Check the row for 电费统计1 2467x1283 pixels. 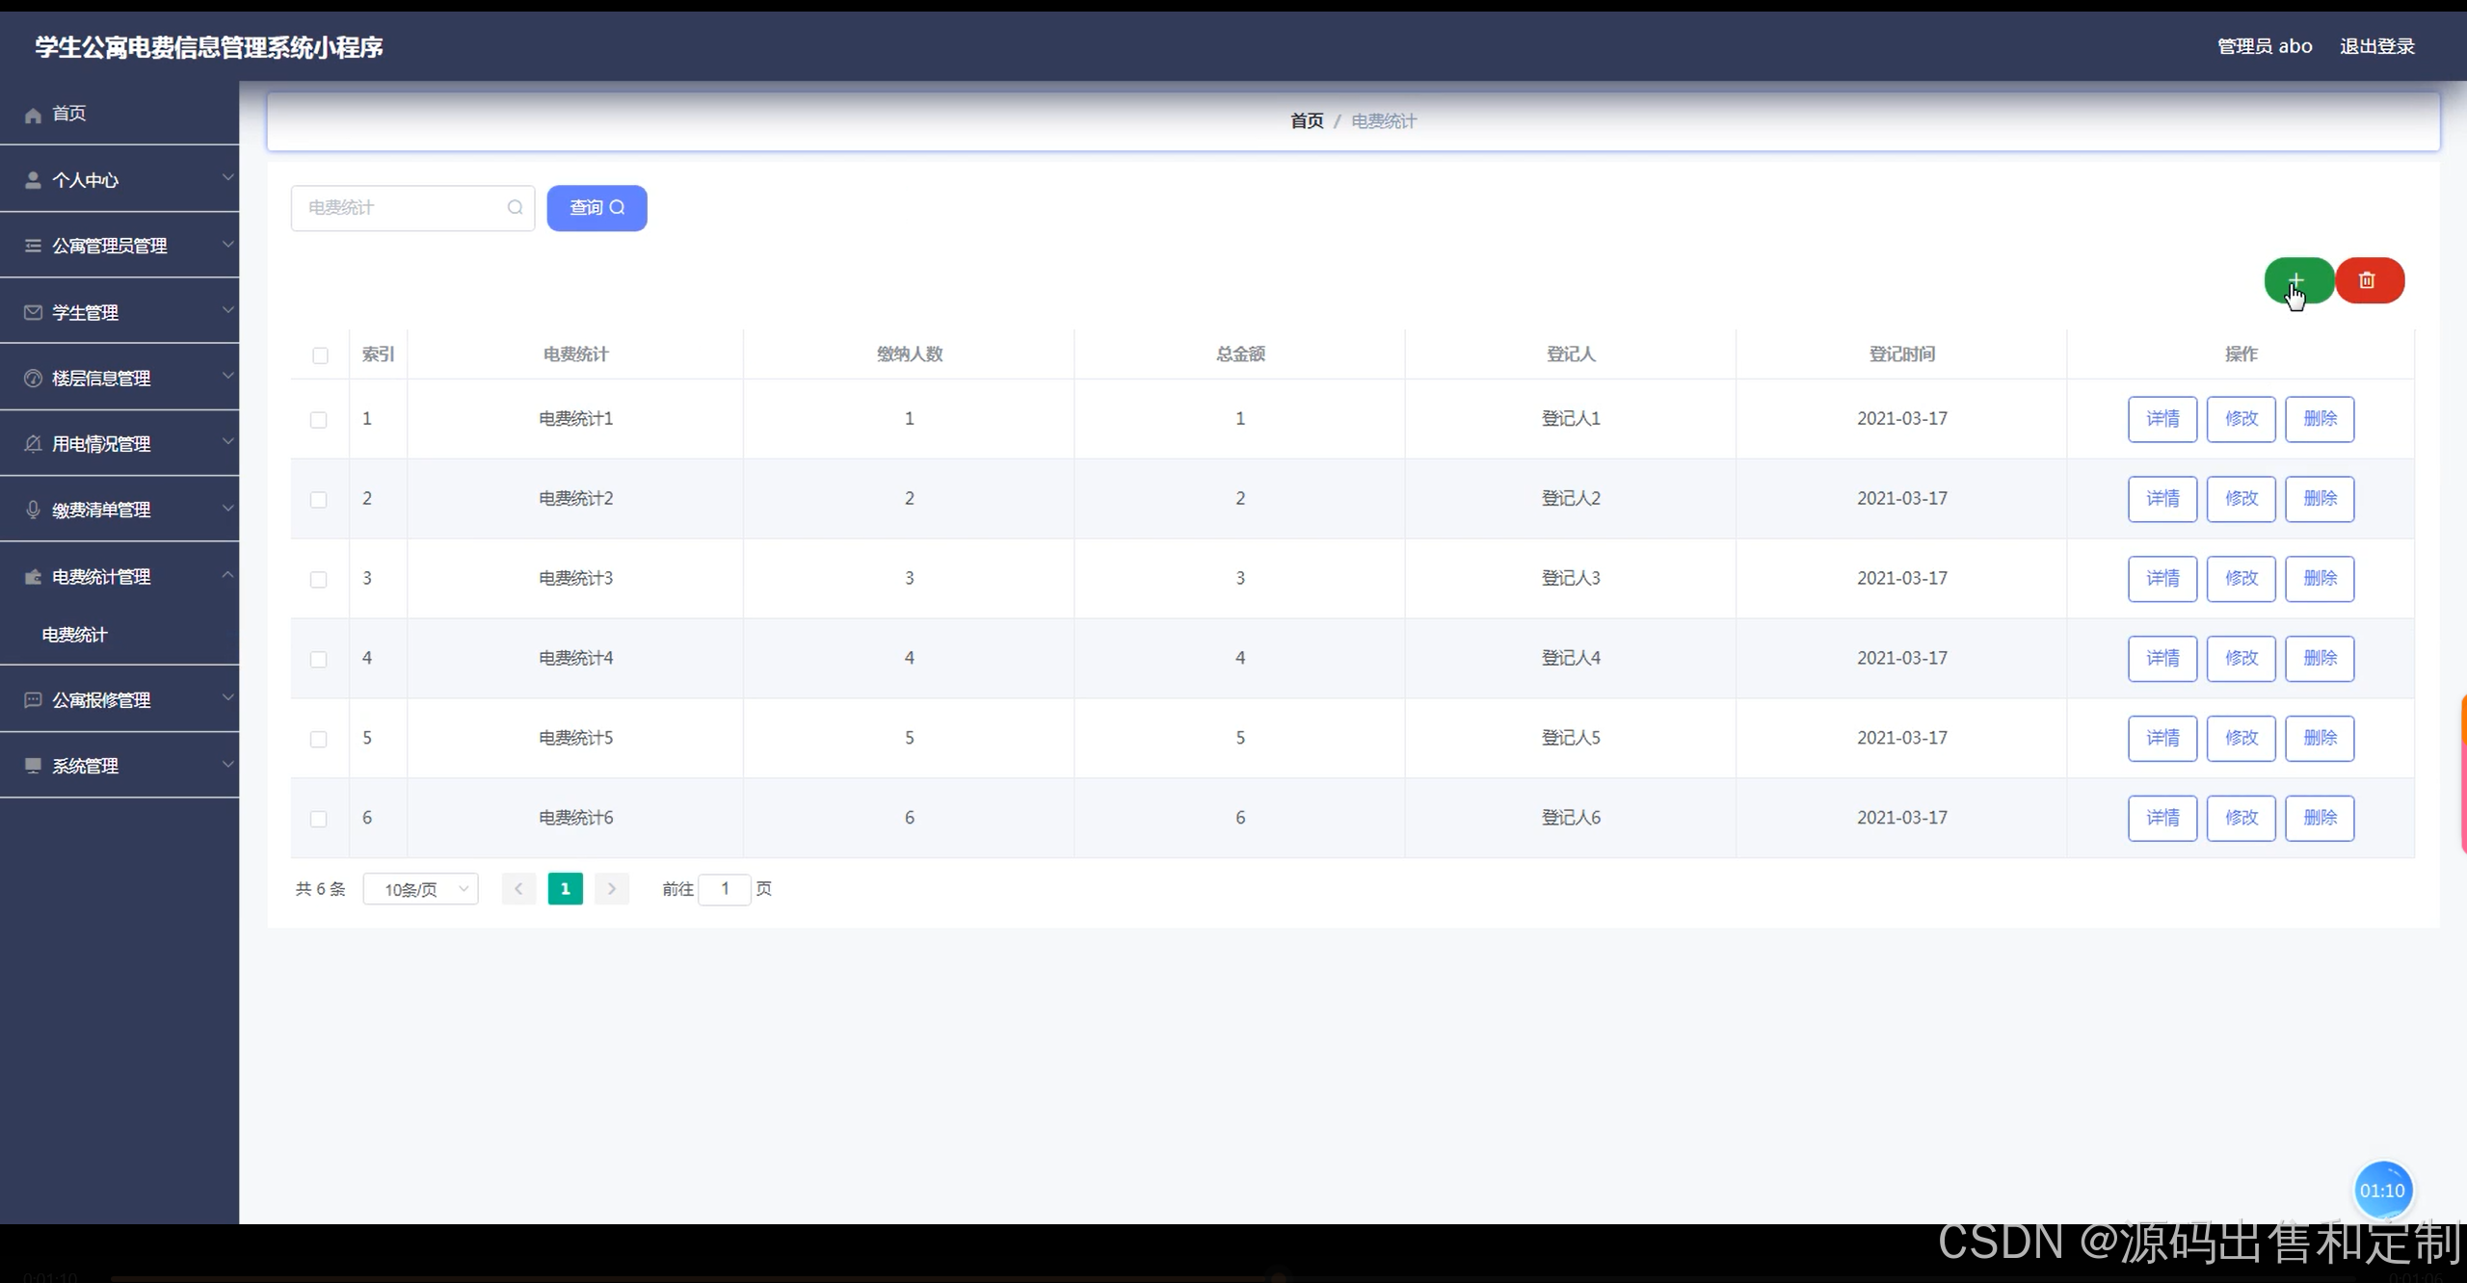[318, 419]
